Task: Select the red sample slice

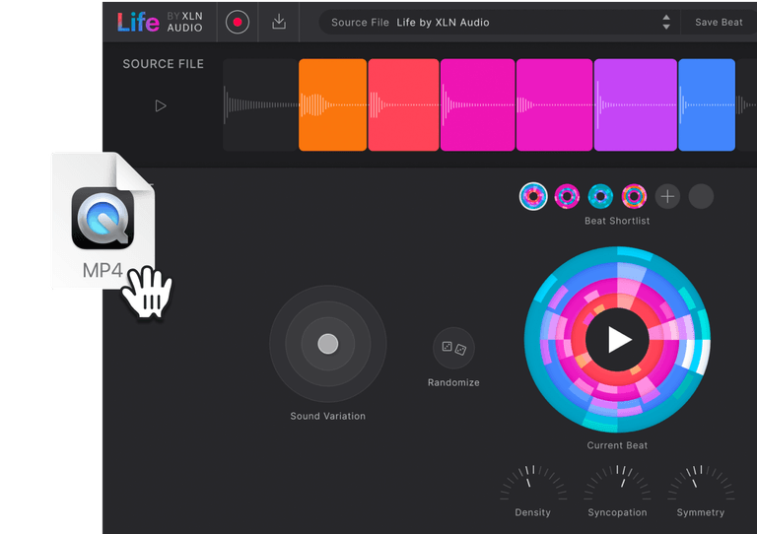Action: 403,104
